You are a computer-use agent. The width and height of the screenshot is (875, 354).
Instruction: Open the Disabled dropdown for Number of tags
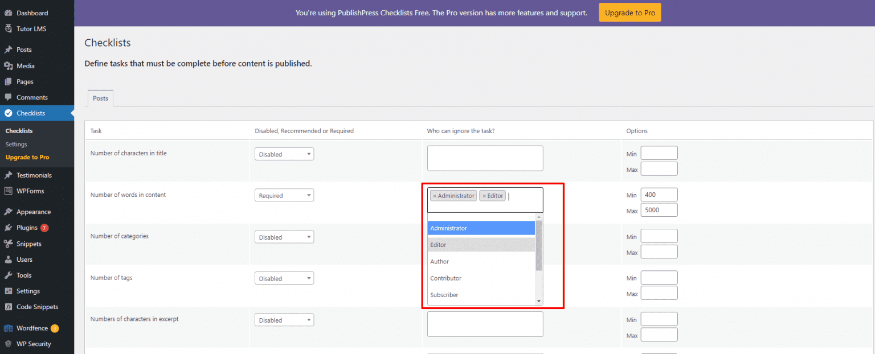pyautogui.click(x=284, y=278)
